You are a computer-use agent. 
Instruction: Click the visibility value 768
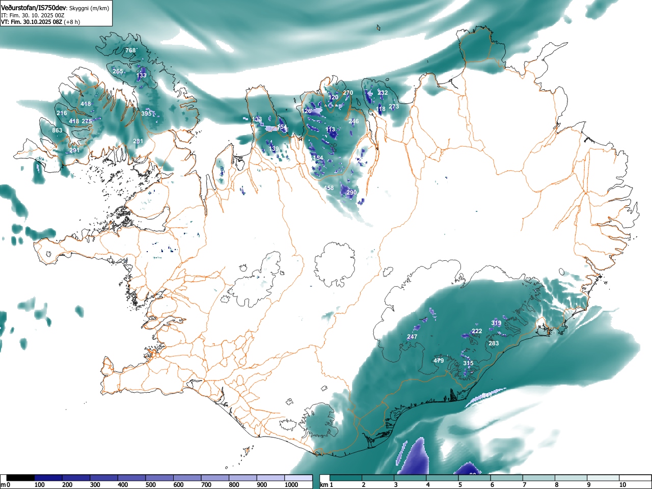131,50
